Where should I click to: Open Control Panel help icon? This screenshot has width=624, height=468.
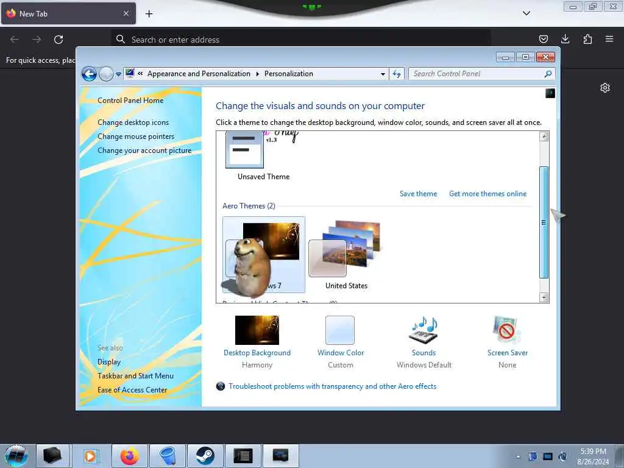coord(550,93)
